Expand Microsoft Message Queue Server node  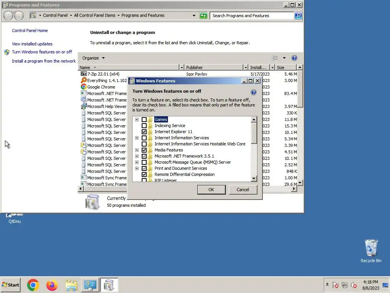(x=137, y=162)
